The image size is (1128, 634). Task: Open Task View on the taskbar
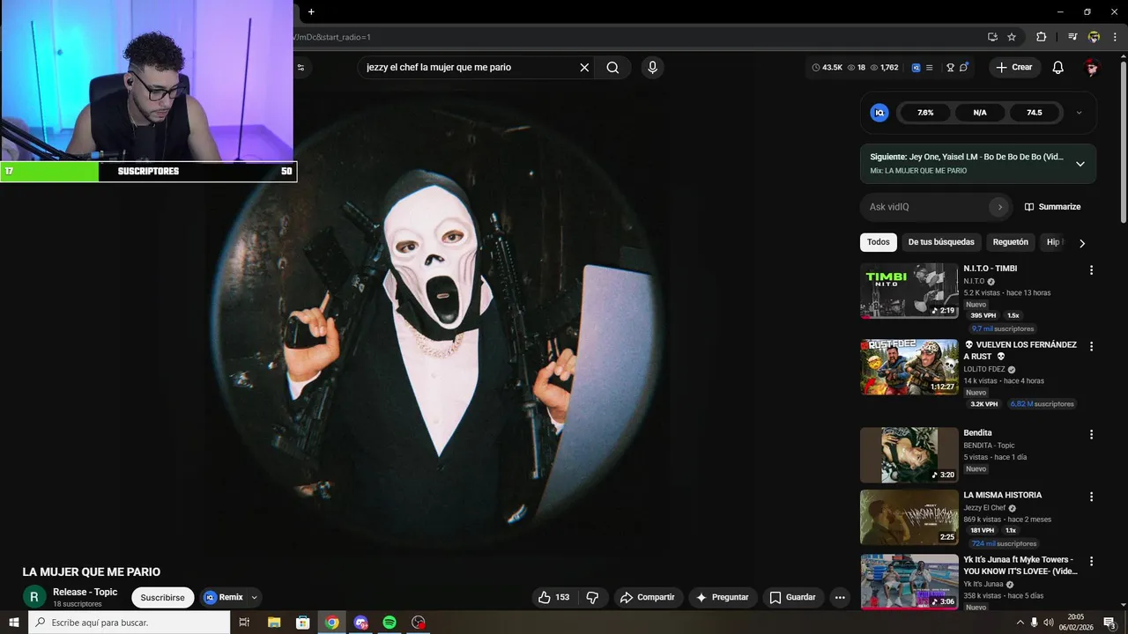point(245,623)
